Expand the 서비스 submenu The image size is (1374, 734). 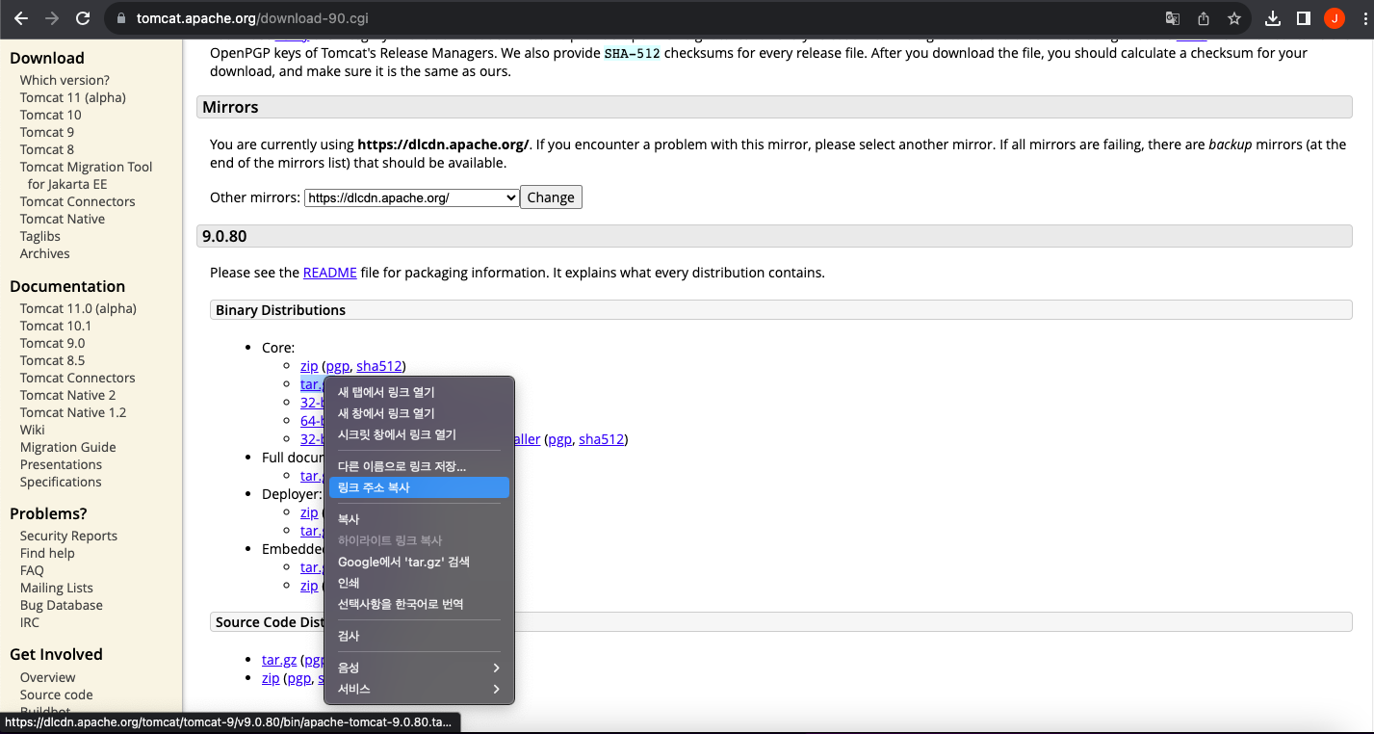pos(419,689)
